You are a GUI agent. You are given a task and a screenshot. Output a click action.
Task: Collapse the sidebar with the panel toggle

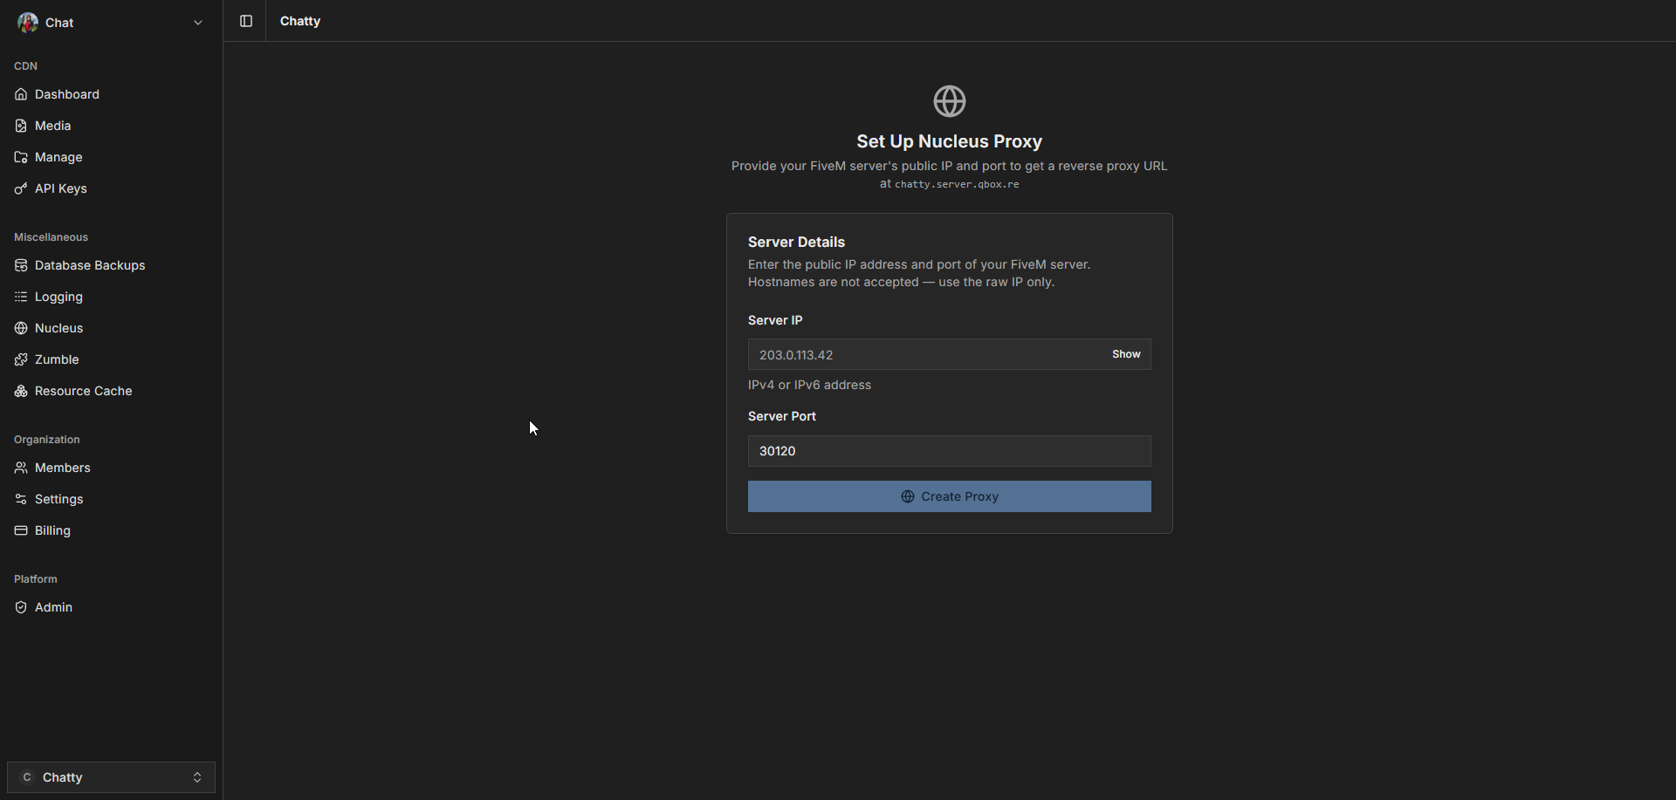click(x=245, y=21)
